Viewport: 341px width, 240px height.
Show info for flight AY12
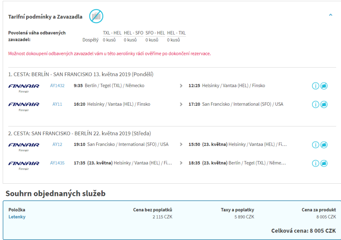coord(315,145)
